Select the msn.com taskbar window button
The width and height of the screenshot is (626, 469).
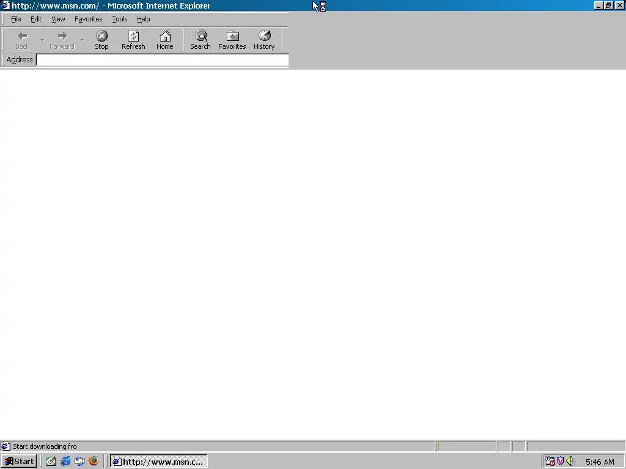(x=159, y=462)
